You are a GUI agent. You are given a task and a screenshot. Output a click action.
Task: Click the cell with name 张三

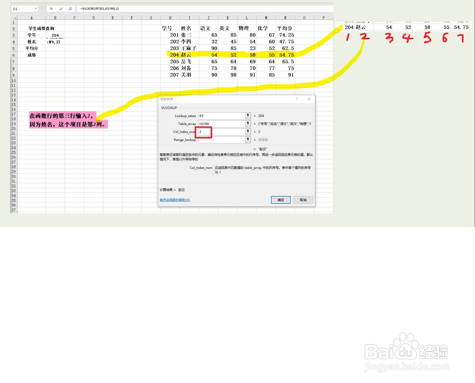click(x=189, y=35)
